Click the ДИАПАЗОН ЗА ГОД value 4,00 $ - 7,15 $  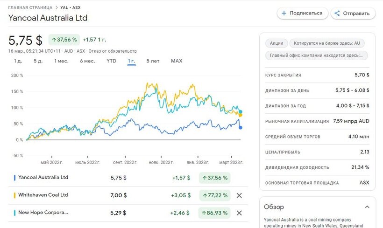click(x=353, y=105)
